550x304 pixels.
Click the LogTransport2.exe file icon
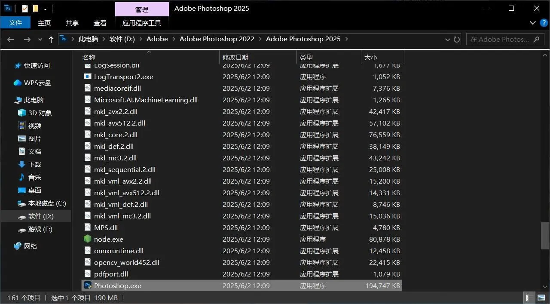pos(88,77)
